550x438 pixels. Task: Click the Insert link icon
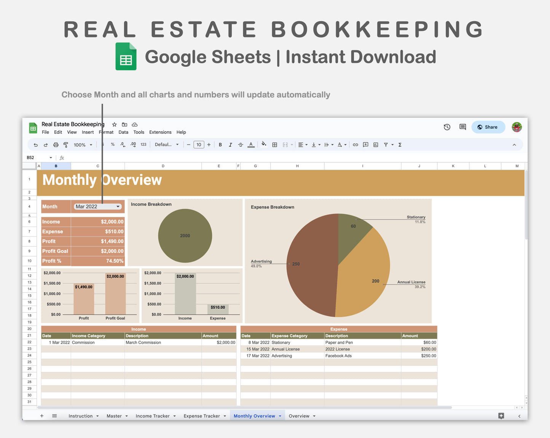355,144
